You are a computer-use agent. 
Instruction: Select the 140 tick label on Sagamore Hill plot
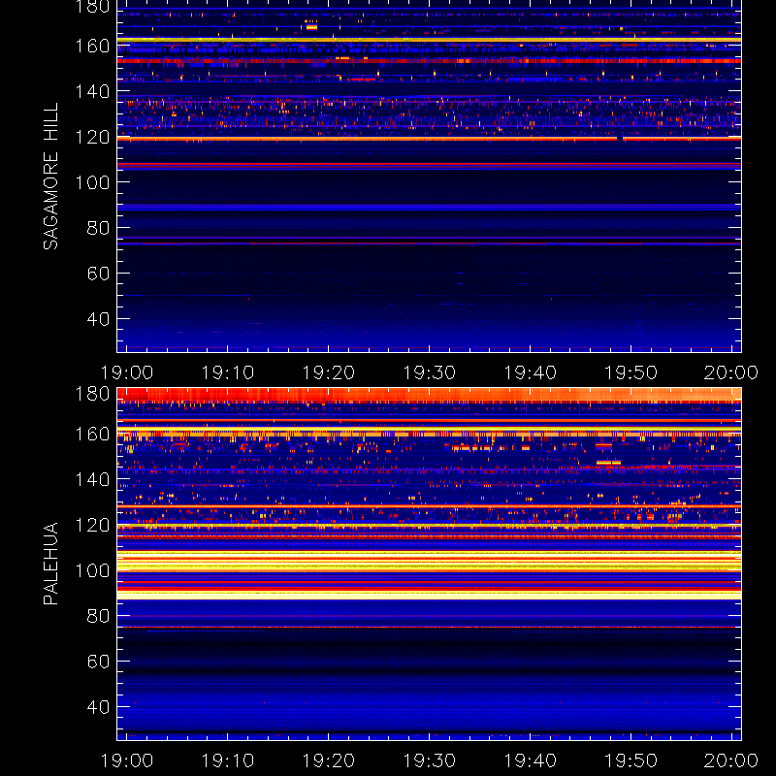click(x=92, y=91)
